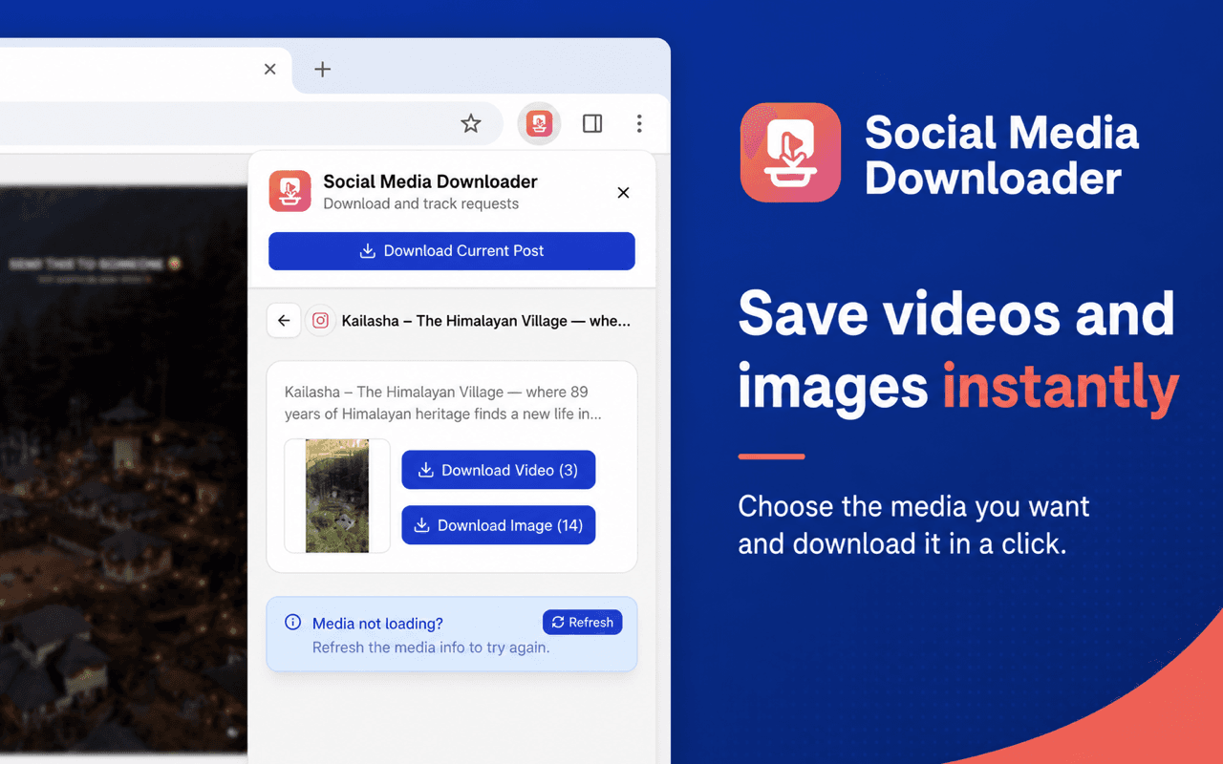
Task: Bookmark this page with the star icon
Action: pos(471,123)
